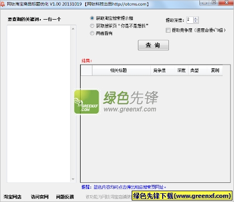Minimize the window

pos(205,3)
